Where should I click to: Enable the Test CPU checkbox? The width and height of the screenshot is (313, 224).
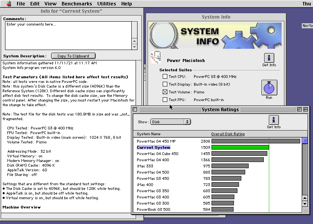[165, 76]
